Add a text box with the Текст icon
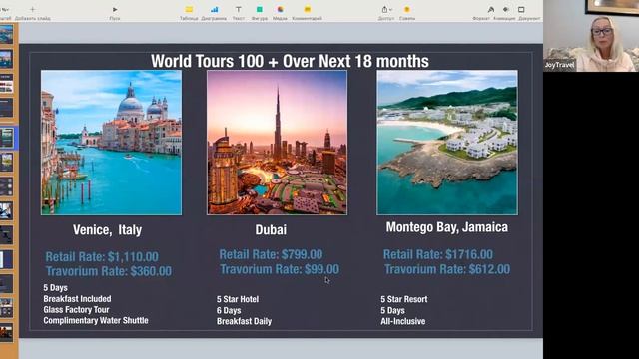 pos(239,9)
